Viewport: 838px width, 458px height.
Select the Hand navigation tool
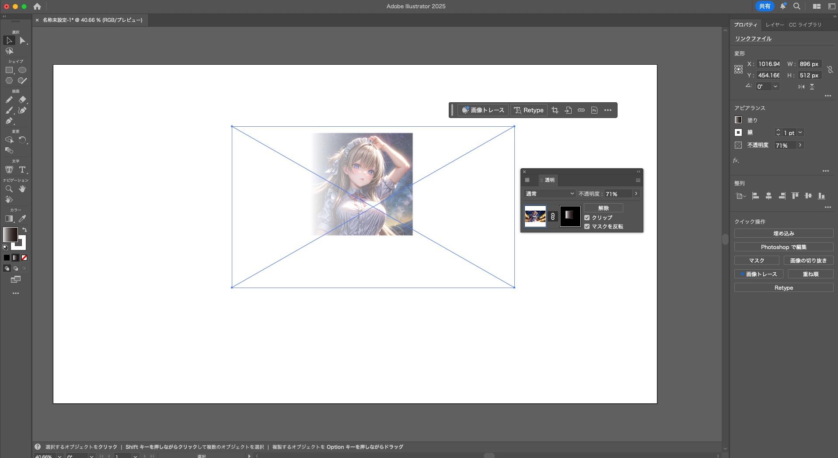(x=22, y=189)
